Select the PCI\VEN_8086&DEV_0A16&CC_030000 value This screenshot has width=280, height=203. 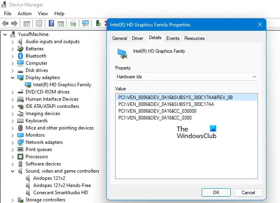pyautogui.click(x=157, y=111)
